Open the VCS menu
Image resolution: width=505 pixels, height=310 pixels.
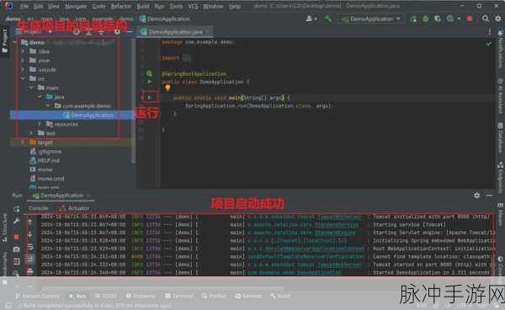[x=193, y=6]
